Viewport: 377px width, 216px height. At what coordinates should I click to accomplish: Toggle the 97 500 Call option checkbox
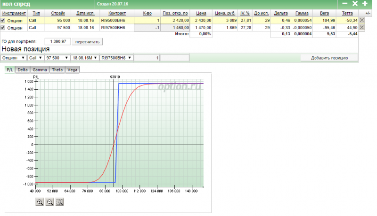click(3, 28)
